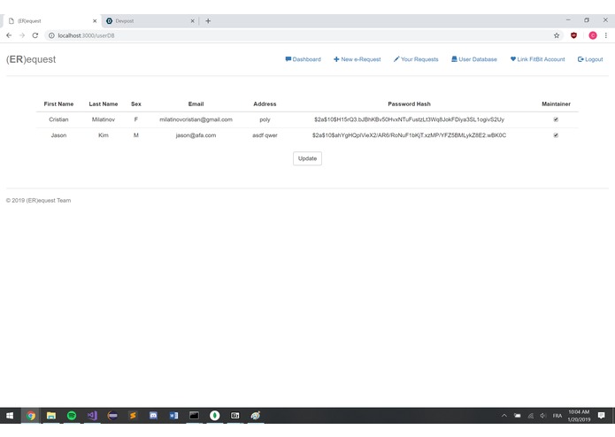
Task: Bookmark this page with the star
Action: [x=557, y=35]
